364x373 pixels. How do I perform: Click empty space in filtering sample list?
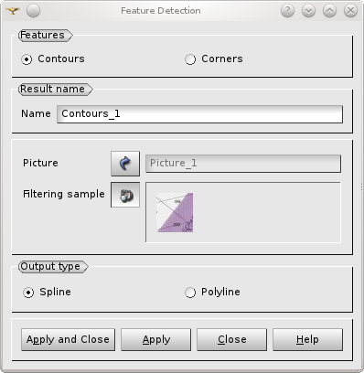click(x=268, y=213)
